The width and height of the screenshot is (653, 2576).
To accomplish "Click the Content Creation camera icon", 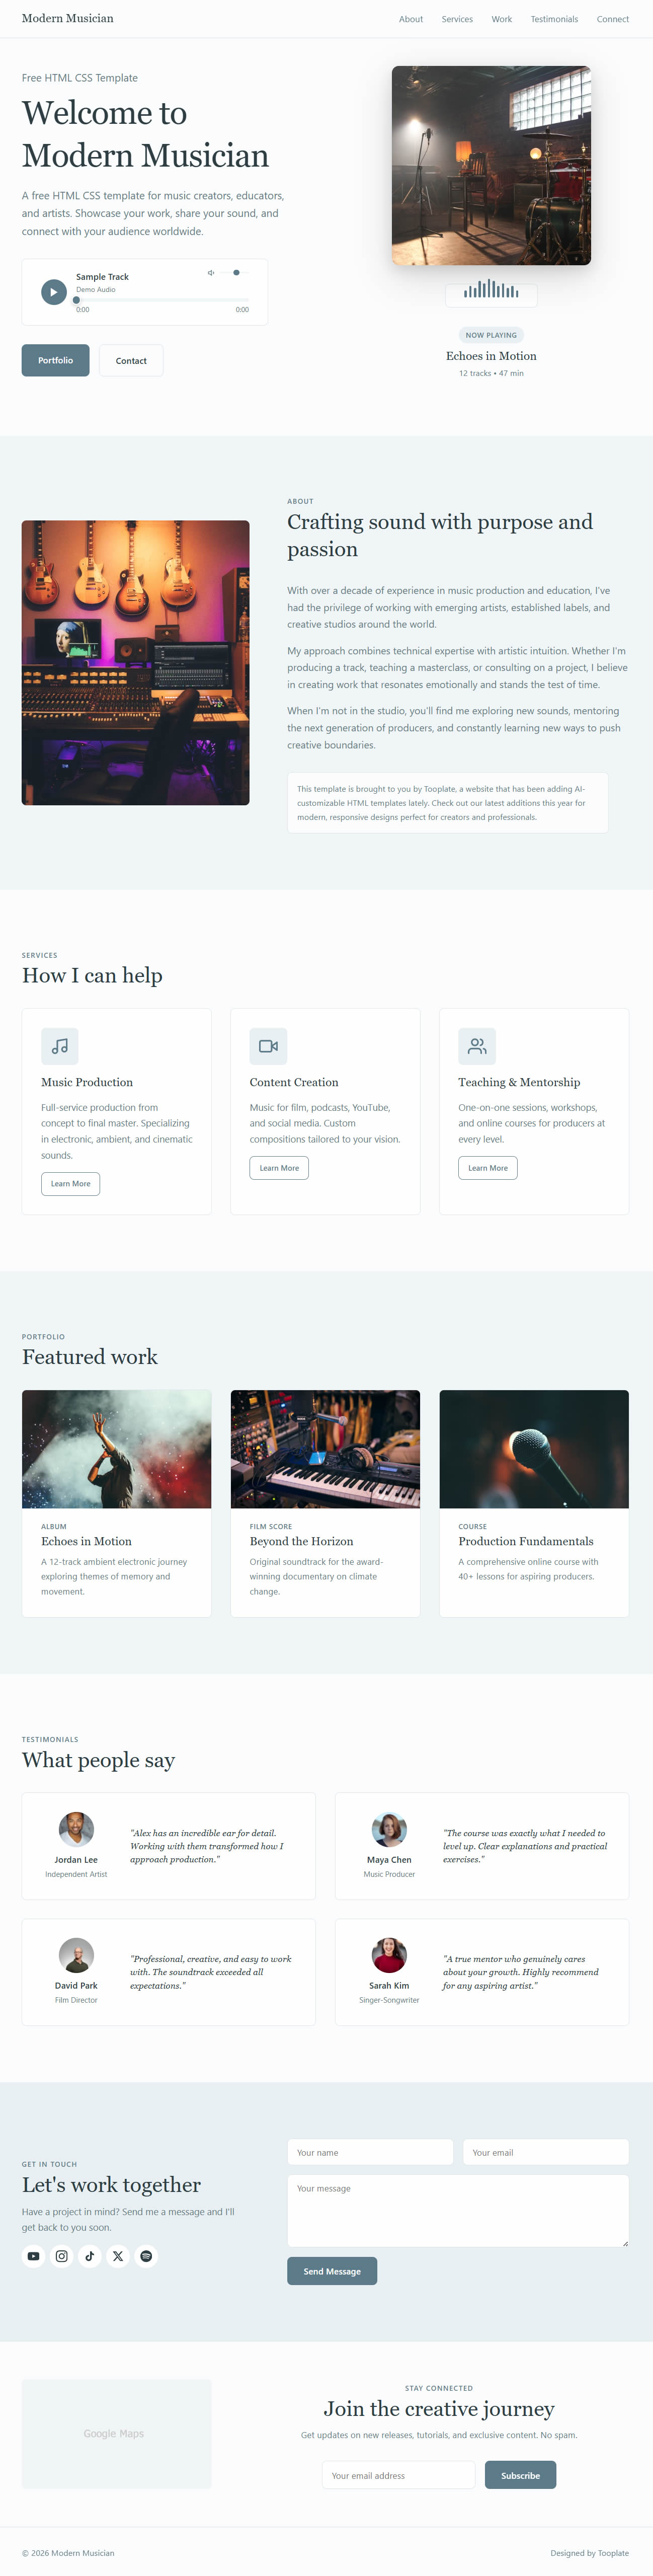I will coord(268,1046).
